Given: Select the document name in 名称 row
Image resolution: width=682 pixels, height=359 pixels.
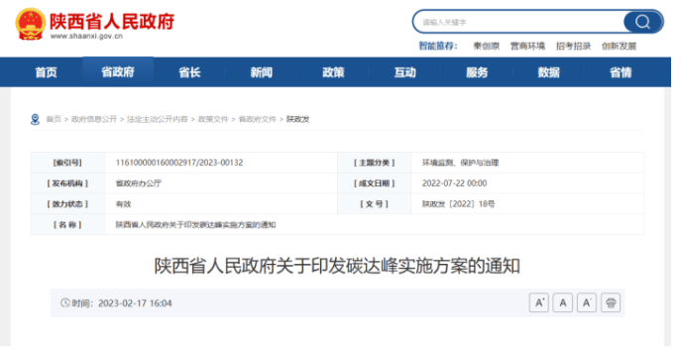Looking at the screenshot, I should (195, 225).
